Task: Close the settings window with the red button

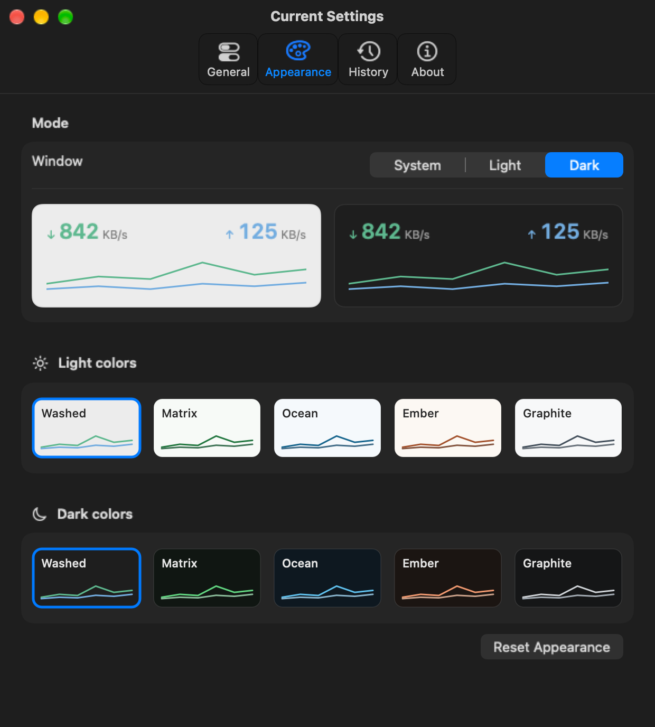Action: (x=17, y=17)
